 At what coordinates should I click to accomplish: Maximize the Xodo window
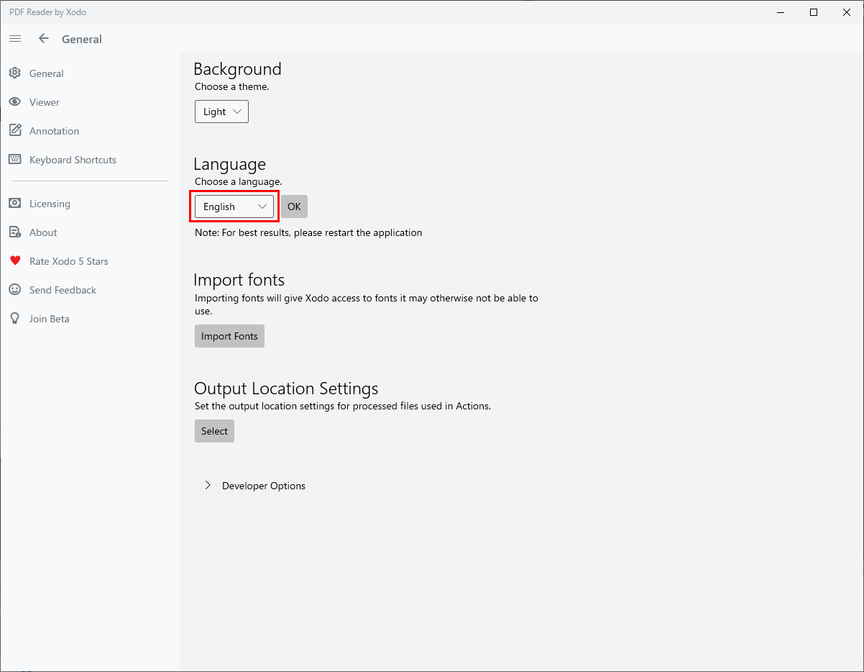(814, 12)
